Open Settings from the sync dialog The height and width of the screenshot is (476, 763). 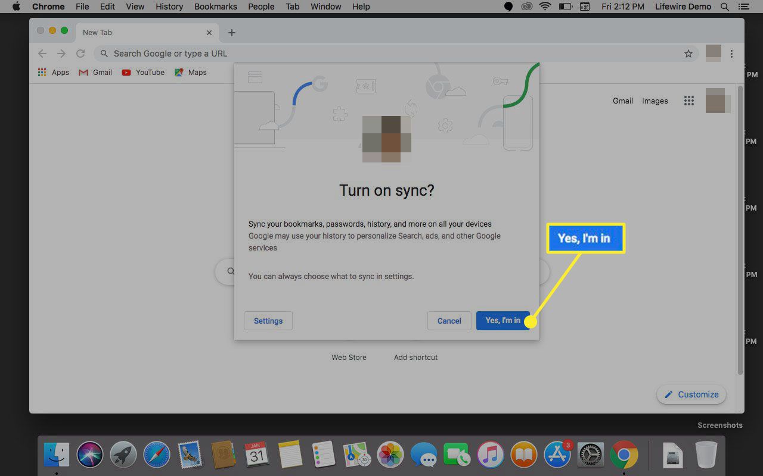pyautogui.click(x=268, y=321)
